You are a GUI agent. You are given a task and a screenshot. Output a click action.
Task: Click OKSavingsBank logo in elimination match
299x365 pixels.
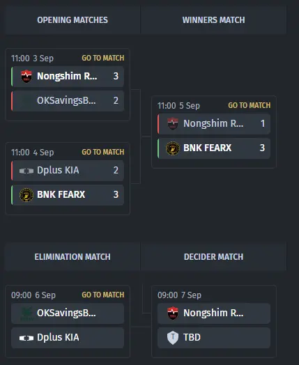[26, 313]
